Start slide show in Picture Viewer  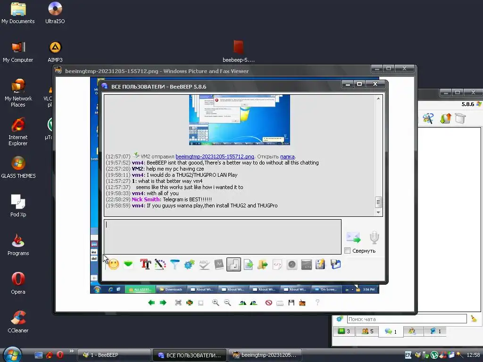[200, 303]
